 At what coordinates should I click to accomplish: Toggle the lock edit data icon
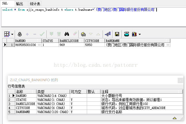click(20, 34)
